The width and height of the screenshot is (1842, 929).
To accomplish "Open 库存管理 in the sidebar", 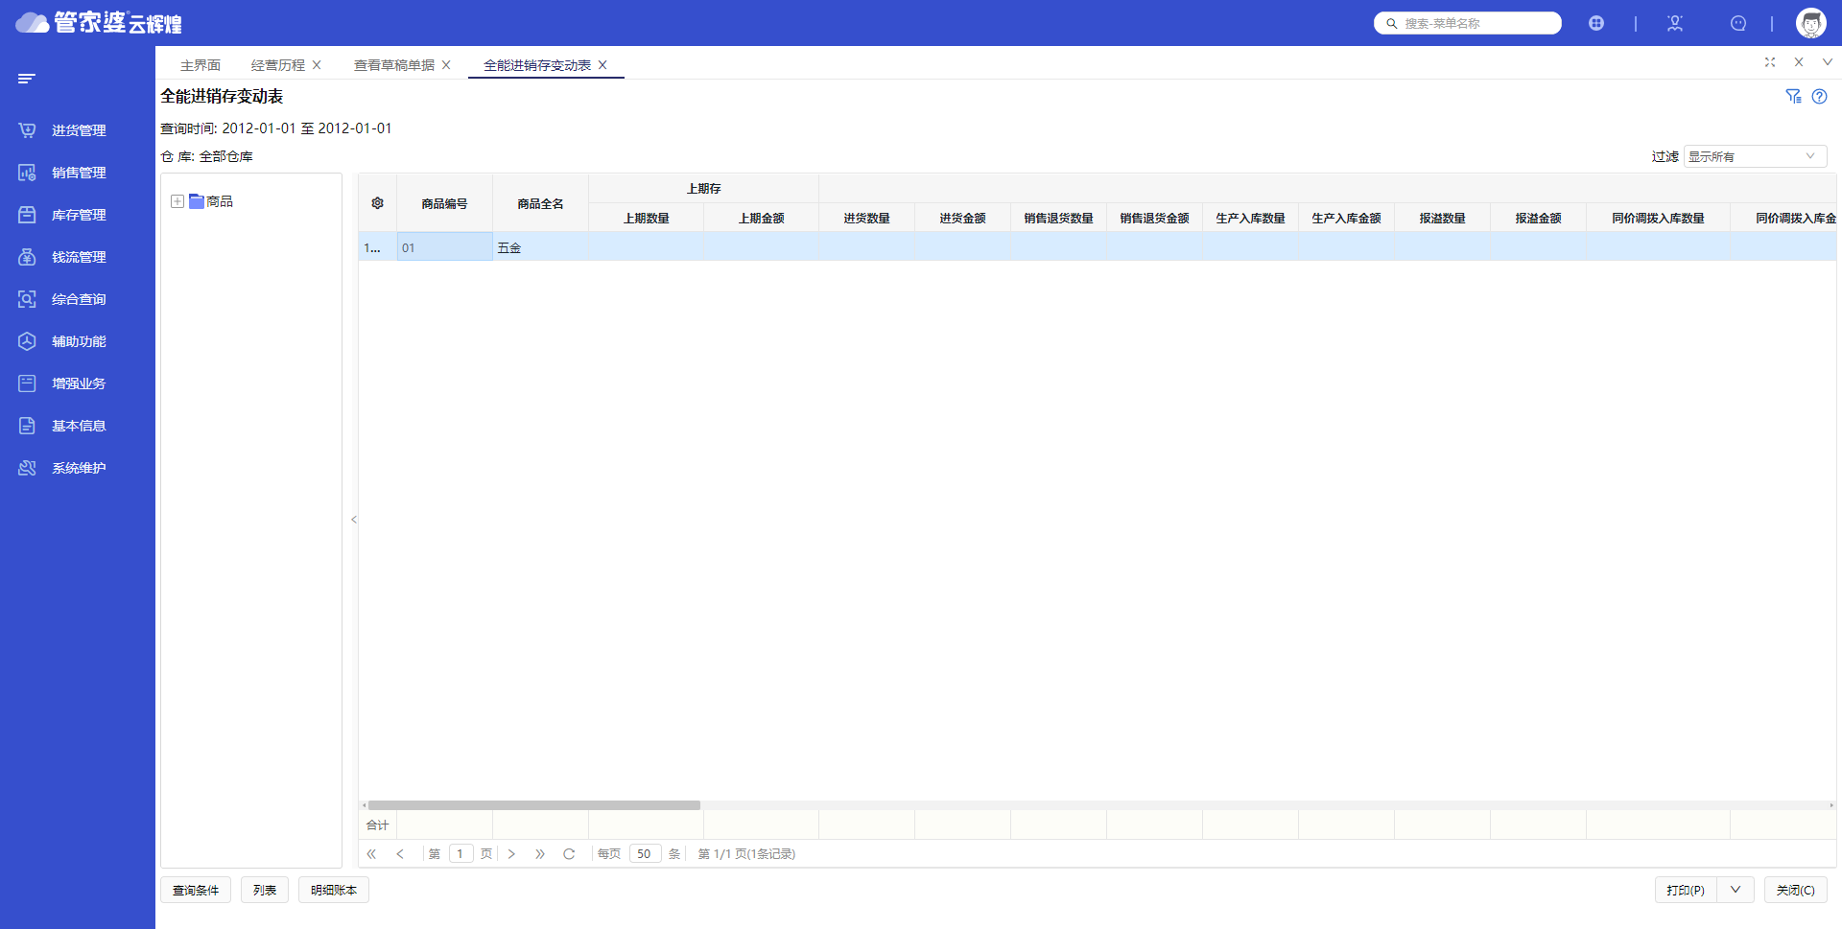I will point(78,215).
